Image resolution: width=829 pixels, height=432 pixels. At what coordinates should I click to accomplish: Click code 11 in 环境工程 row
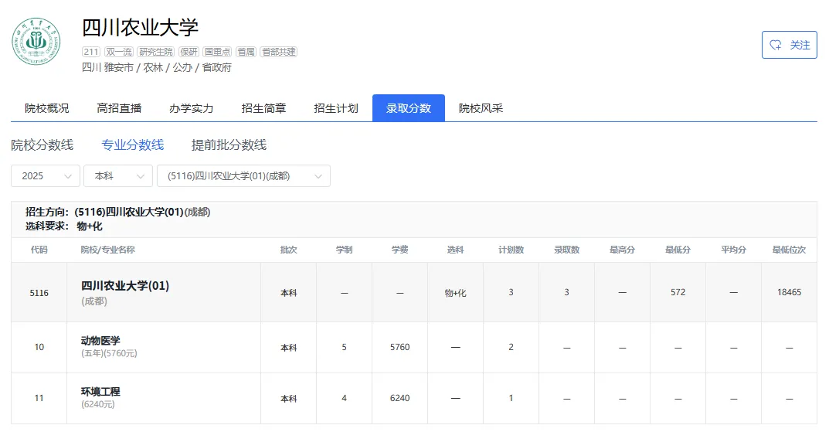click(39, 398)
